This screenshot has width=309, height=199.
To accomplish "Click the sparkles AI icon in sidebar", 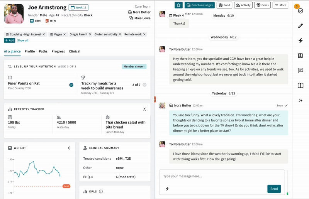I will (x=301, y=100).
